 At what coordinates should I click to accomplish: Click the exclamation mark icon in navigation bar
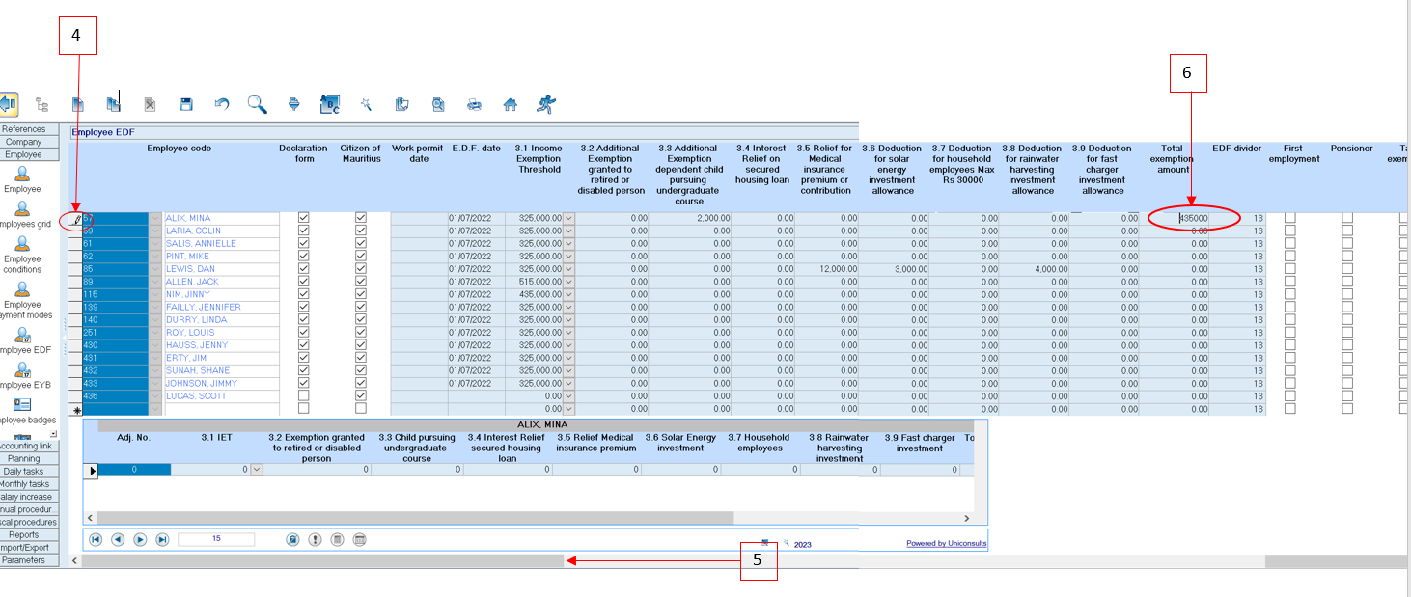click(x=315, y=539)
